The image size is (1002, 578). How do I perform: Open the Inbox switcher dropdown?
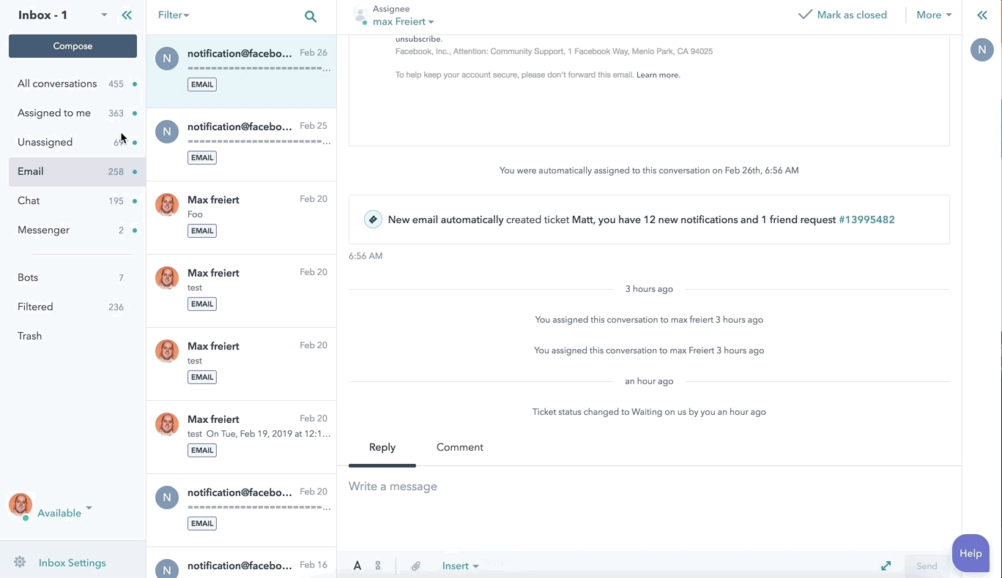(x=104, y=15)
